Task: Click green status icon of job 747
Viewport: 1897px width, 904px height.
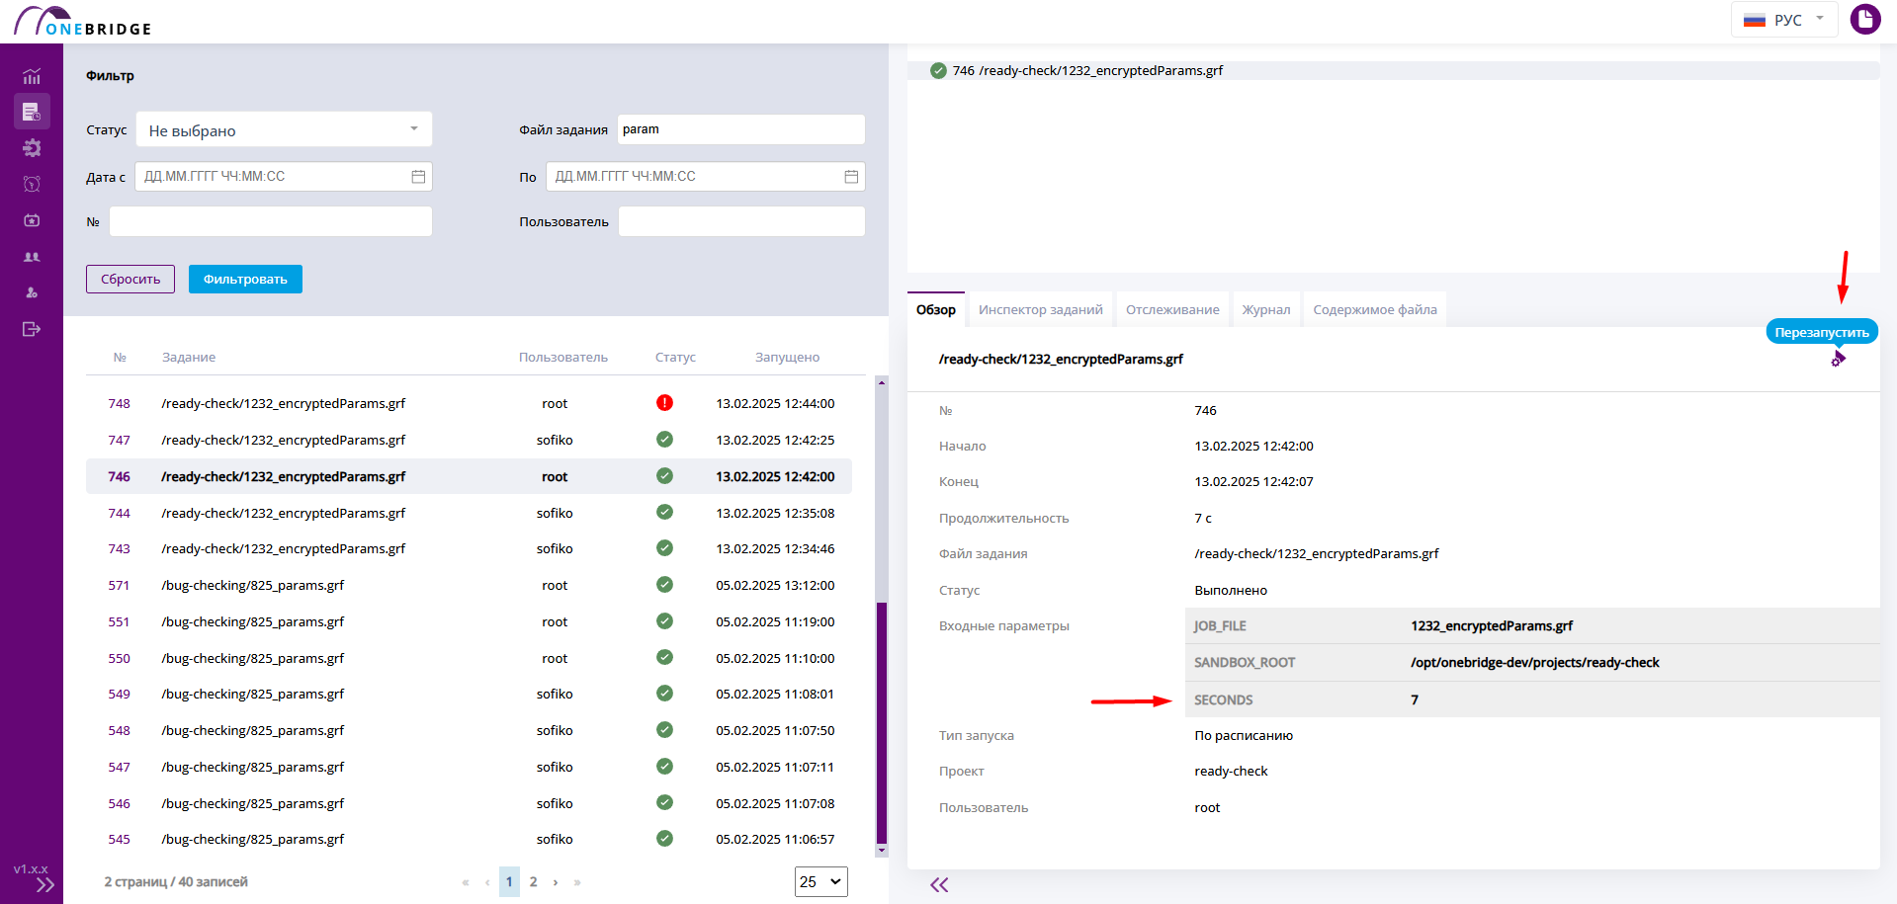Action: tap(664, 440)
